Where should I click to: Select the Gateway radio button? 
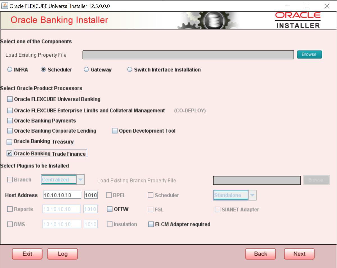[86, 70]
